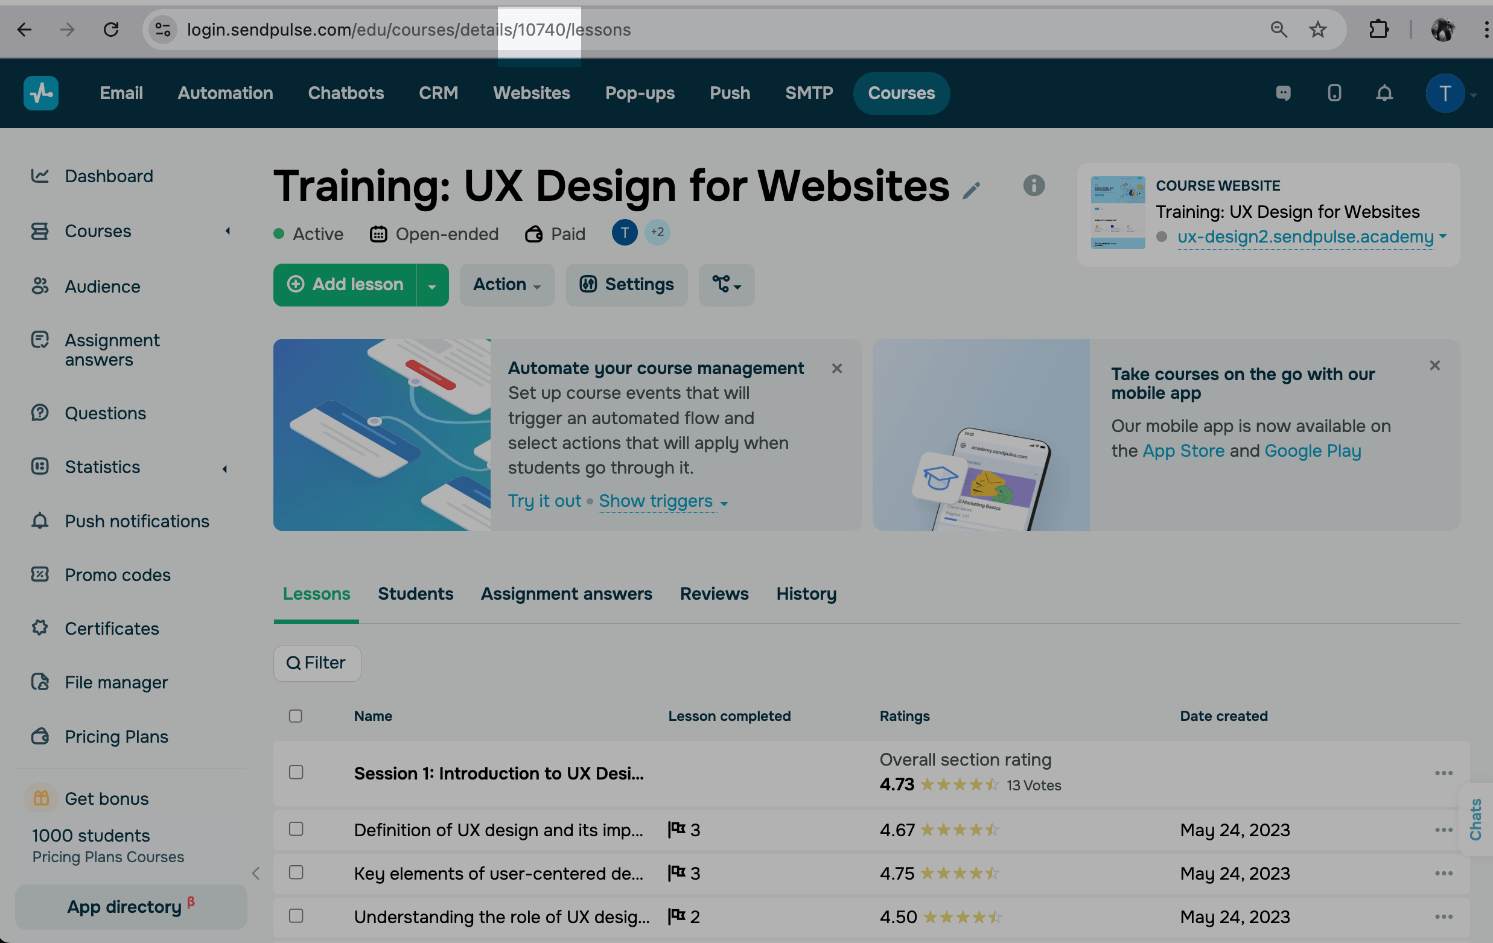This screenshot has width=1493, height=943.
Task: Open the Reviews tab
Action: 714,593
